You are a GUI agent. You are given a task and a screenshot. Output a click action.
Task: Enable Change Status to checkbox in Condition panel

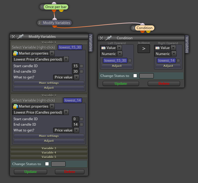coord(135,76)
